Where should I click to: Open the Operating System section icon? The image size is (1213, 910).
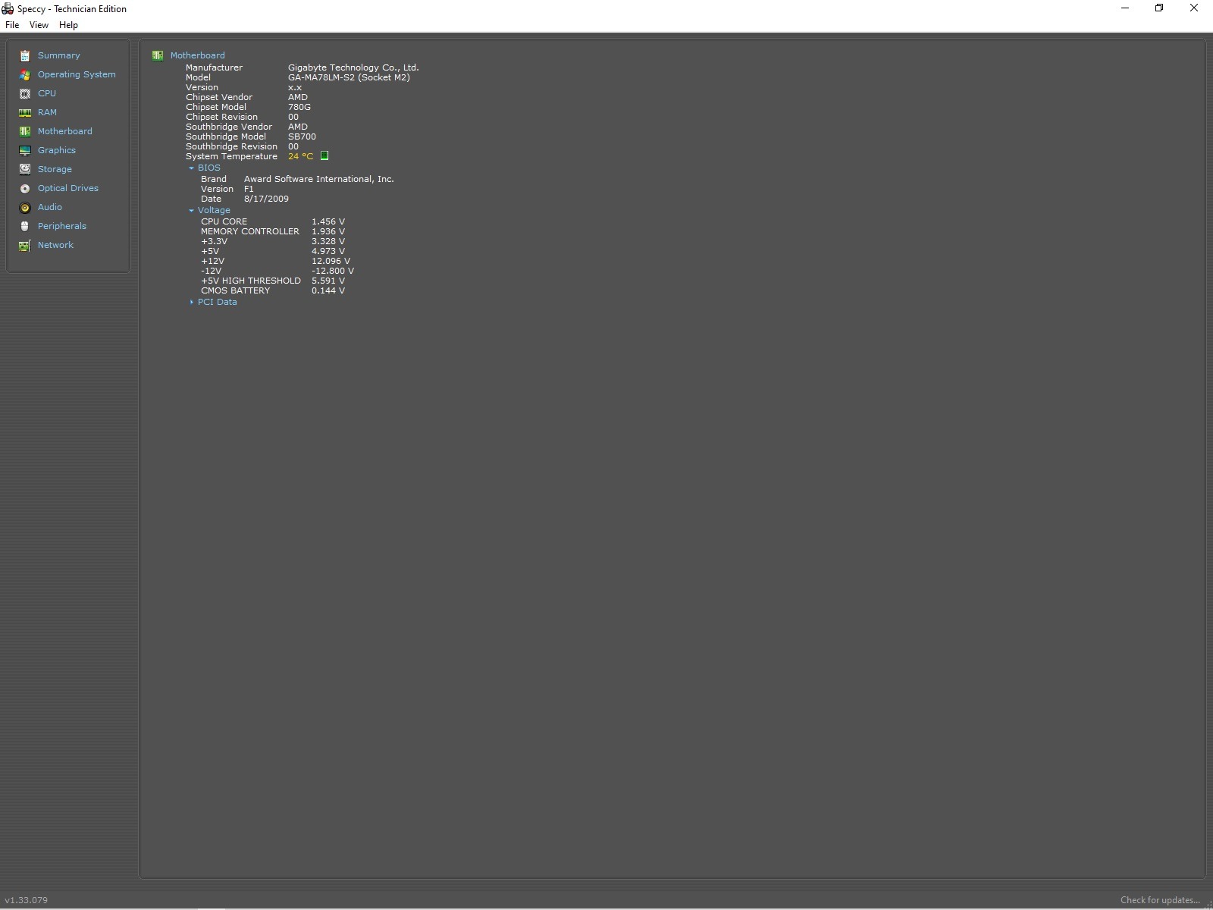25,74
